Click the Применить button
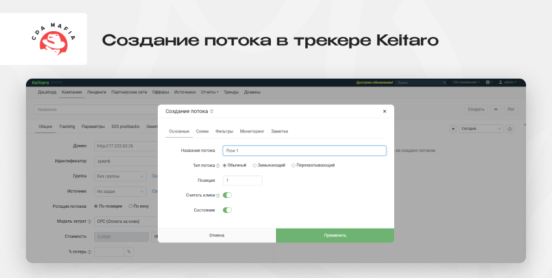Viewport: 552px width, 278px height. pos(335,235)
